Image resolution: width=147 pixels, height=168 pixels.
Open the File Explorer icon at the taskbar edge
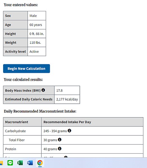(x=1, y=163)
